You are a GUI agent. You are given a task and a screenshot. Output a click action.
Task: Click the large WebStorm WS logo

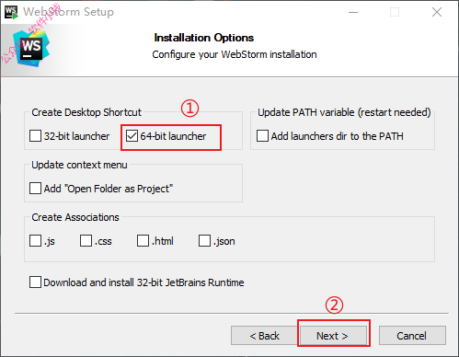tap(31, 48)
